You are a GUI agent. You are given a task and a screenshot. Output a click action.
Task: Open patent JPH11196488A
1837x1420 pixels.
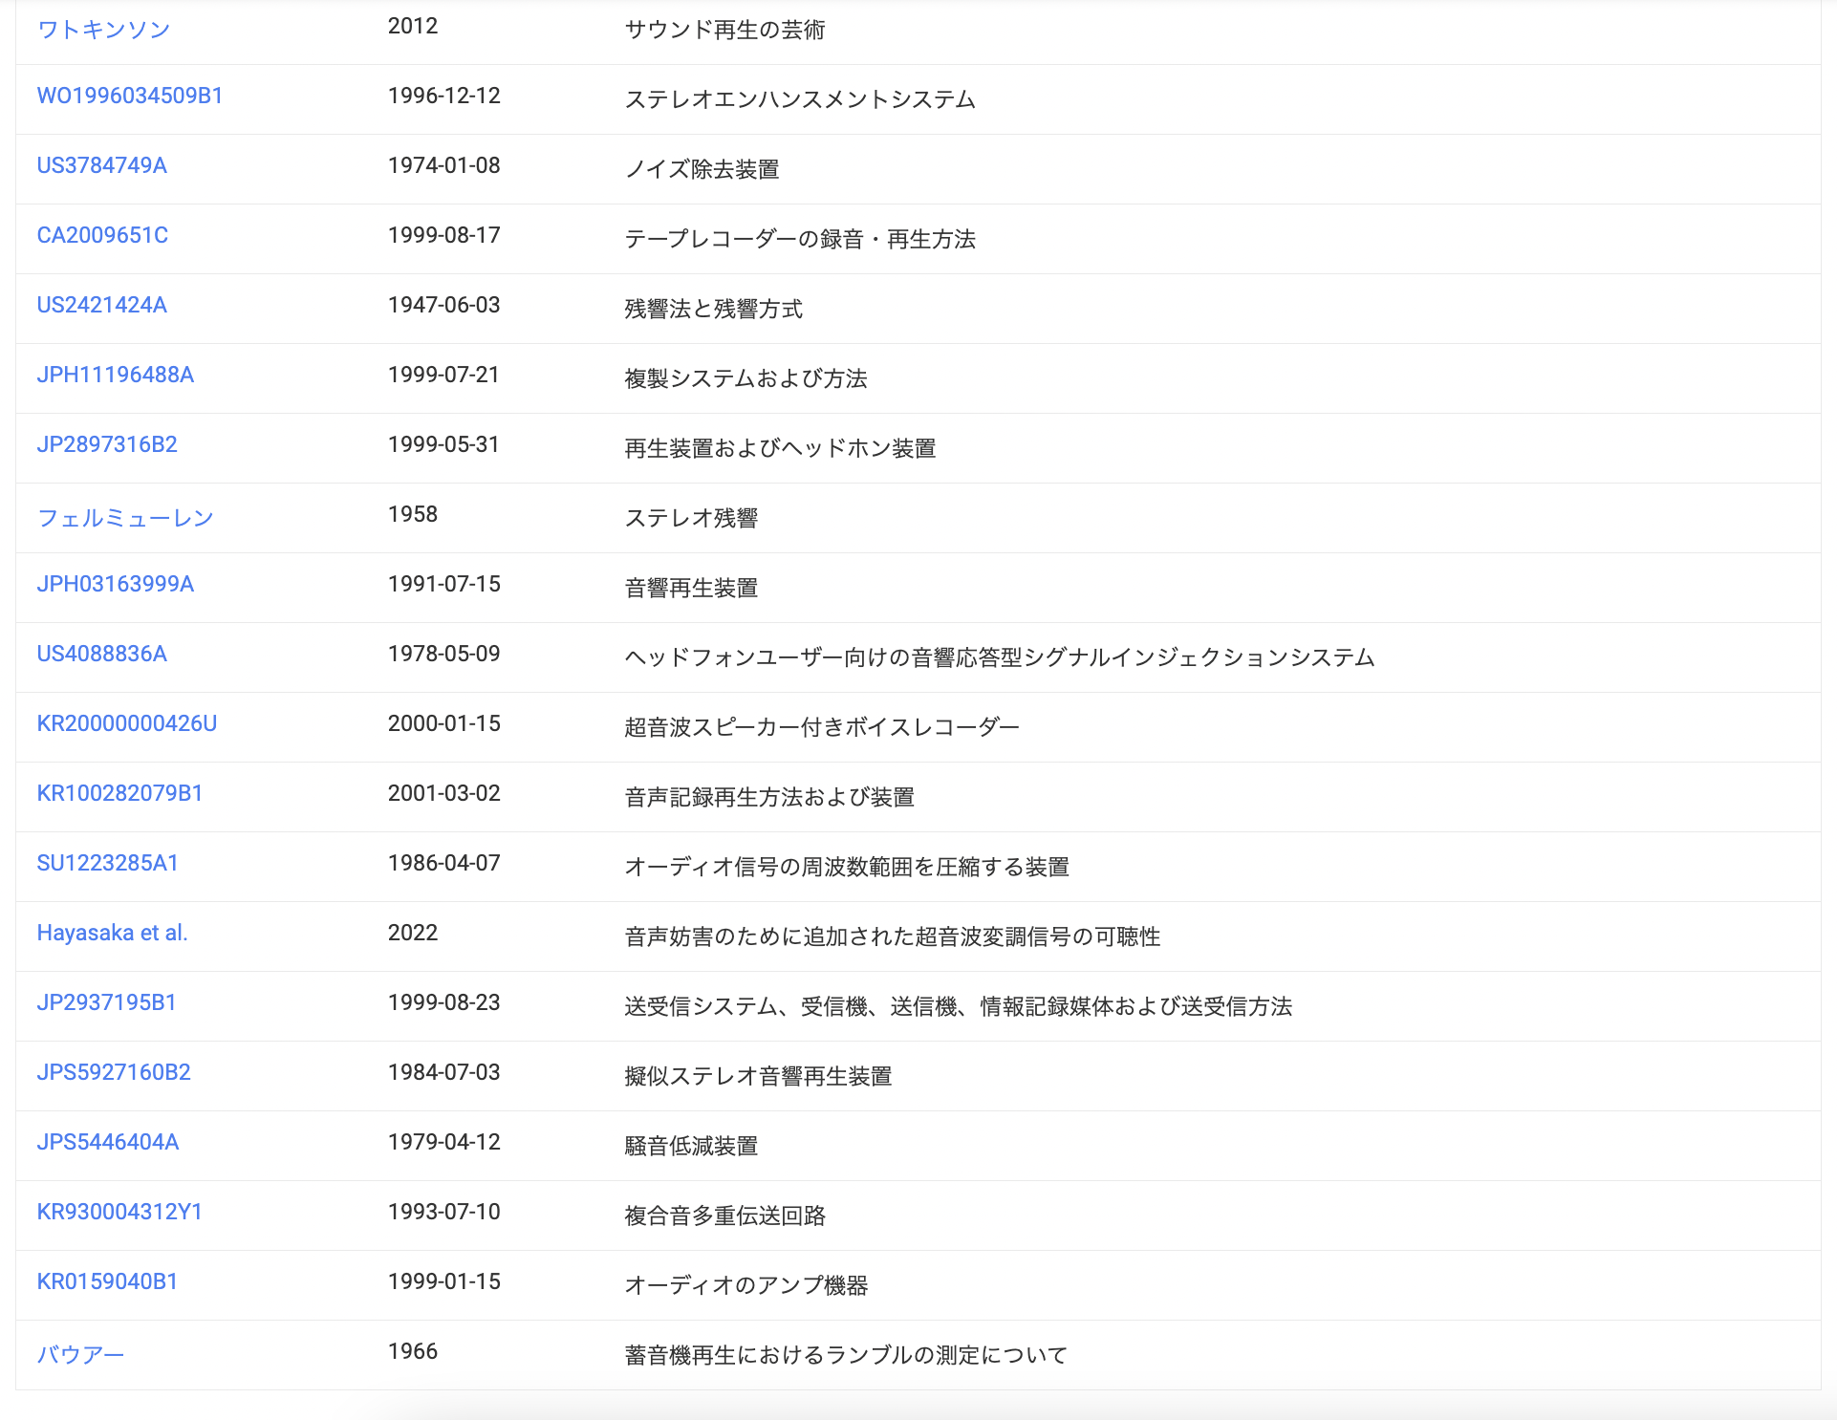(x=116, y=375)
